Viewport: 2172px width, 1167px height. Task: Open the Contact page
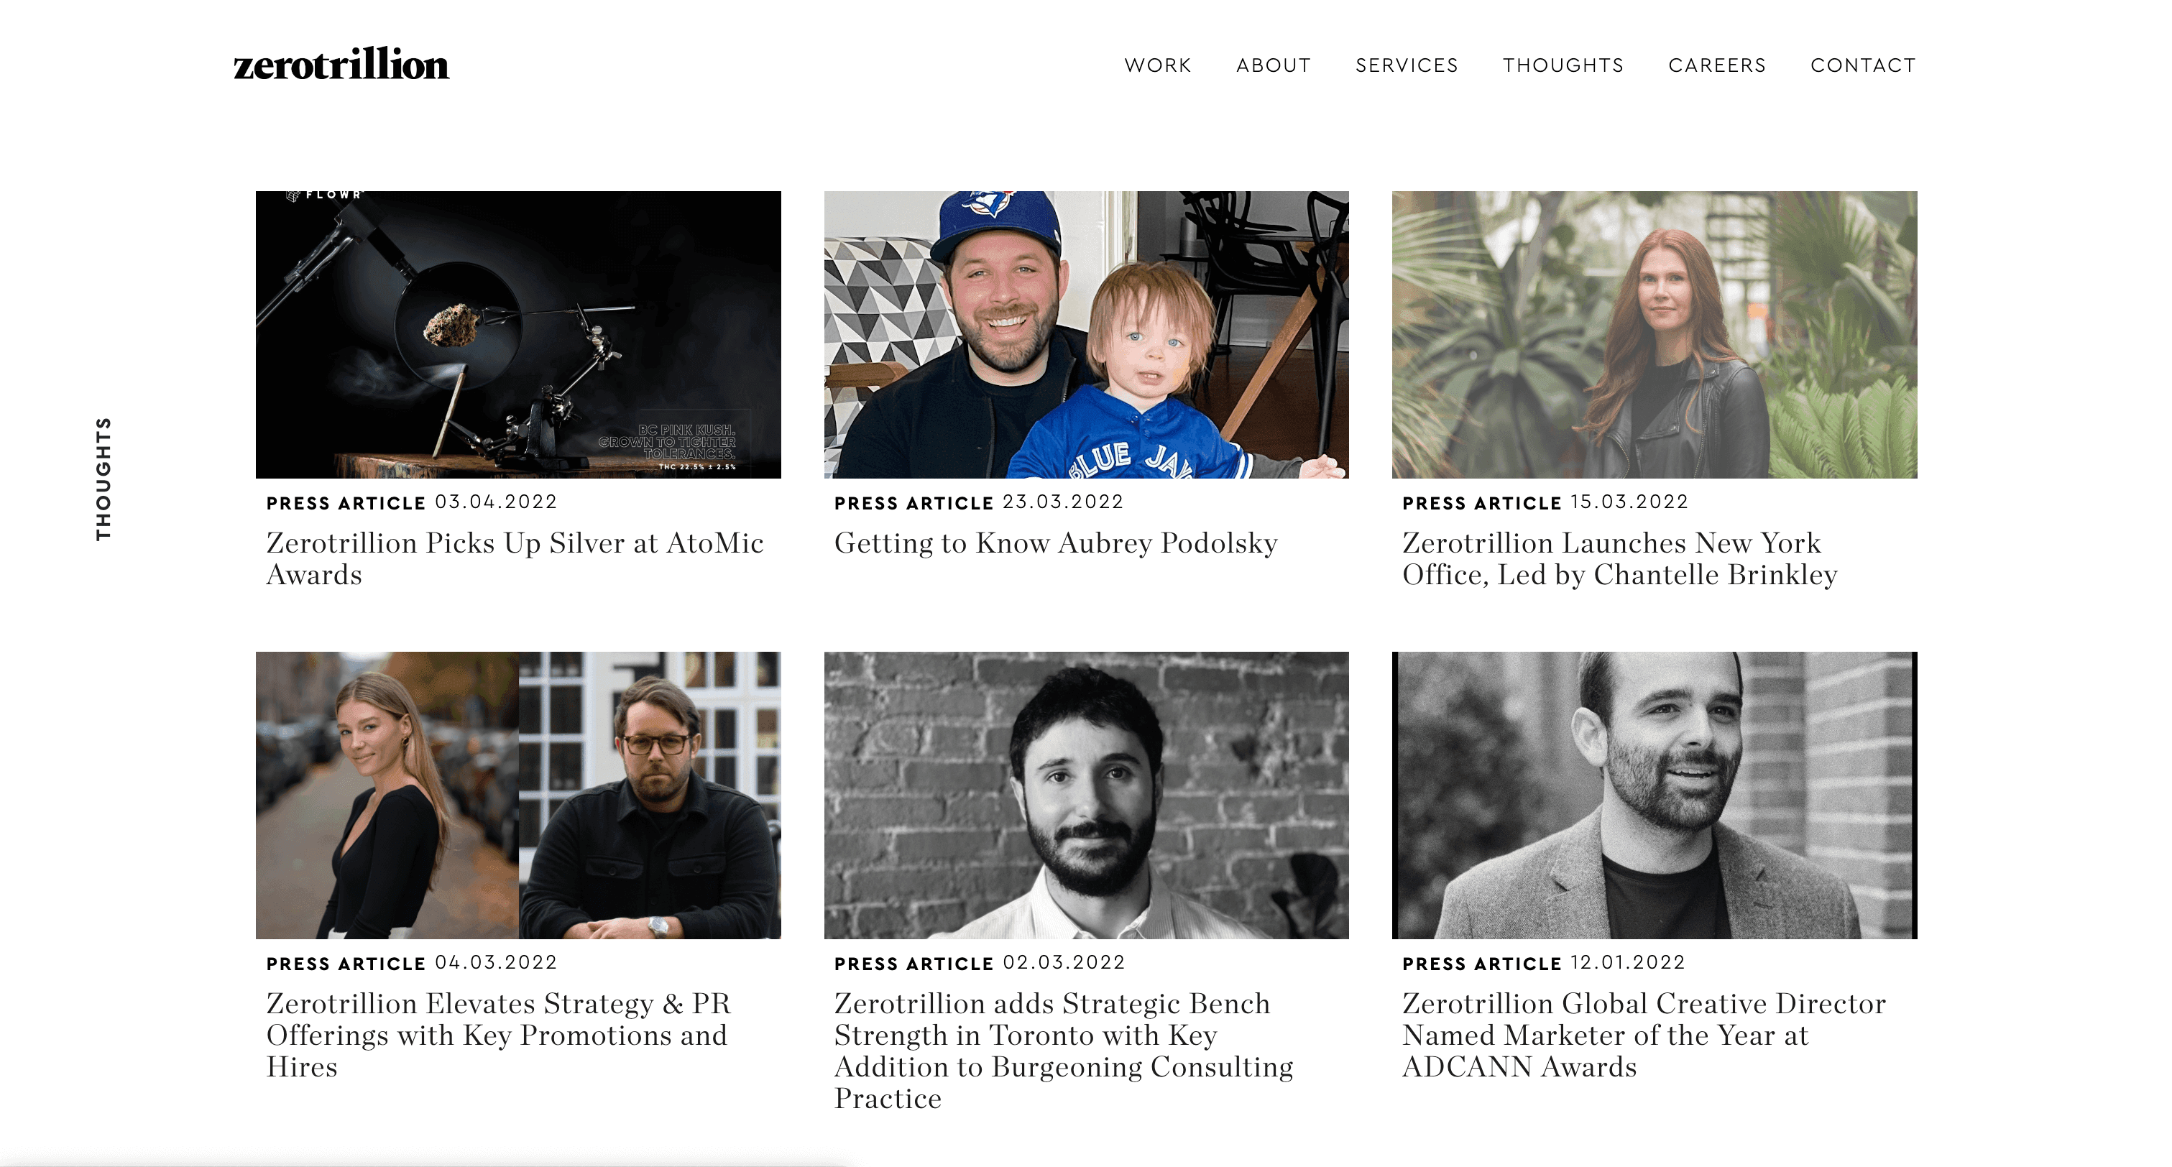point(1862,66)
